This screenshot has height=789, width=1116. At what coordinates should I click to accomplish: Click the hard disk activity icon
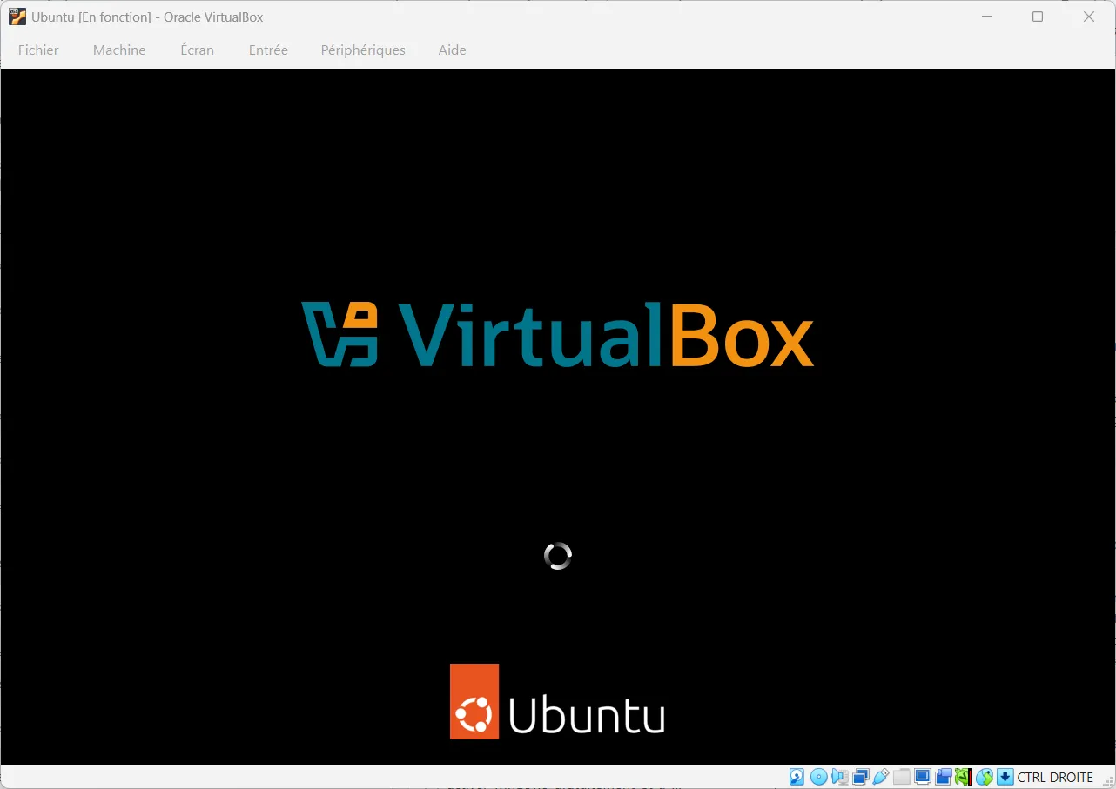coord(796,776)
